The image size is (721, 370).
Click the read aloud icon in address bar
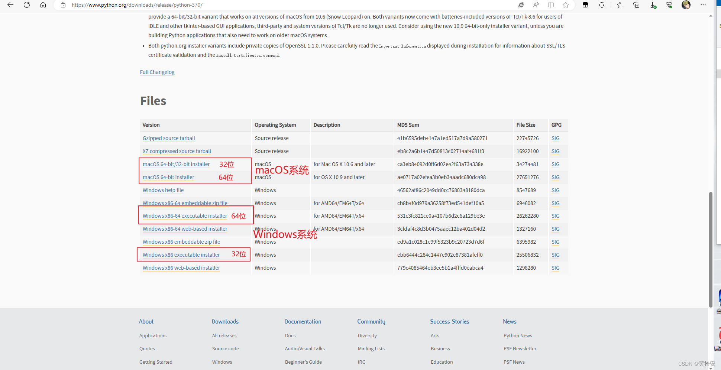[x=536, y=5]
